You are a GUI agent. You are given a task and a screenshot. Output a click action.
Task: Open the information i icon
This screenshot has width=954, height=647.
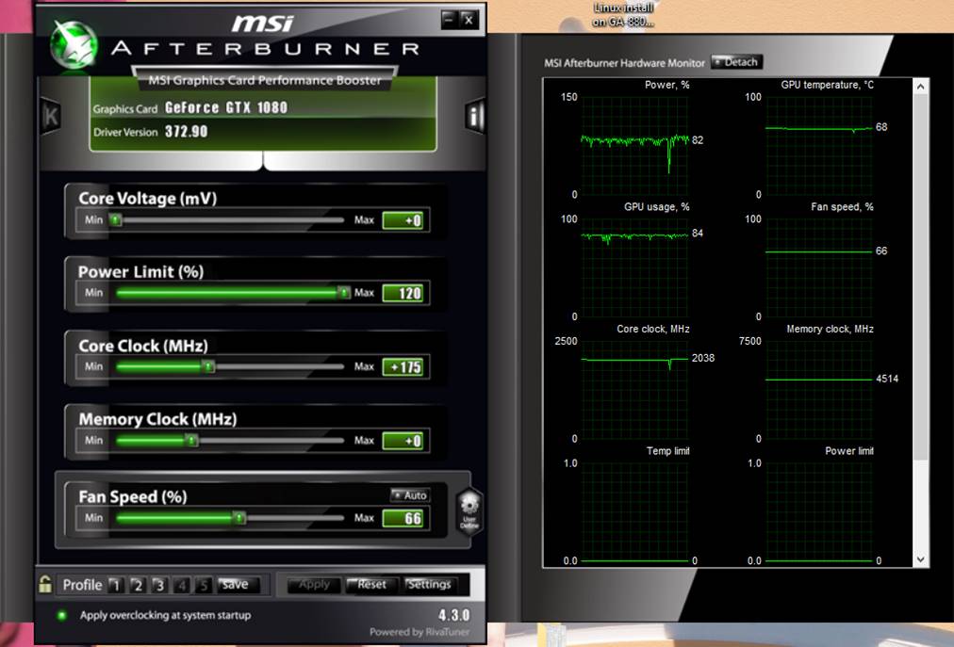[474, 116]
